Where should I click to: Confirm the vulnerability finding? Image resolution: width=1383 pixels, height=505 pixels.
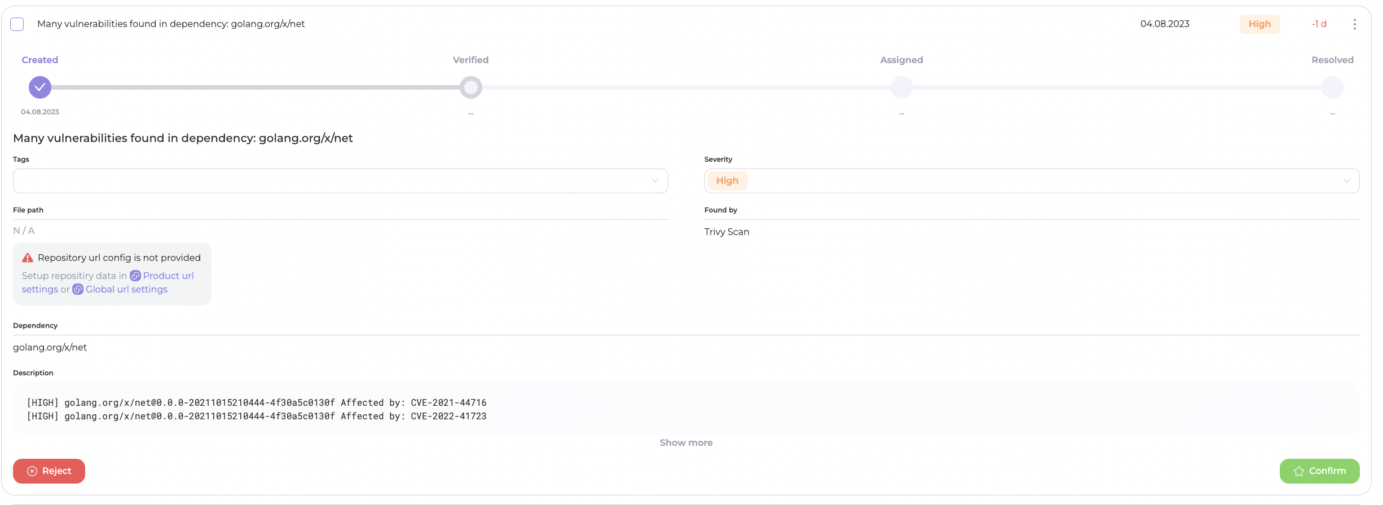pyautogui.click(x=1319, y=471)
